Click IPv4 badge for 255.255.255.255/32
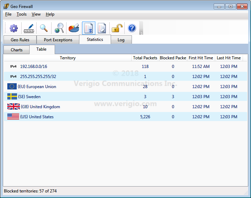 13,77
